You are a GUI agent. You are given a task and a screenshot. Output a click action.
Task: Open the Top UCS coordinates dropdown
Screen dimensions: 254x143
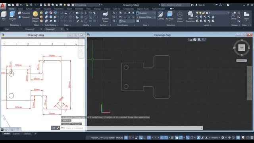(x=127, y=21)
